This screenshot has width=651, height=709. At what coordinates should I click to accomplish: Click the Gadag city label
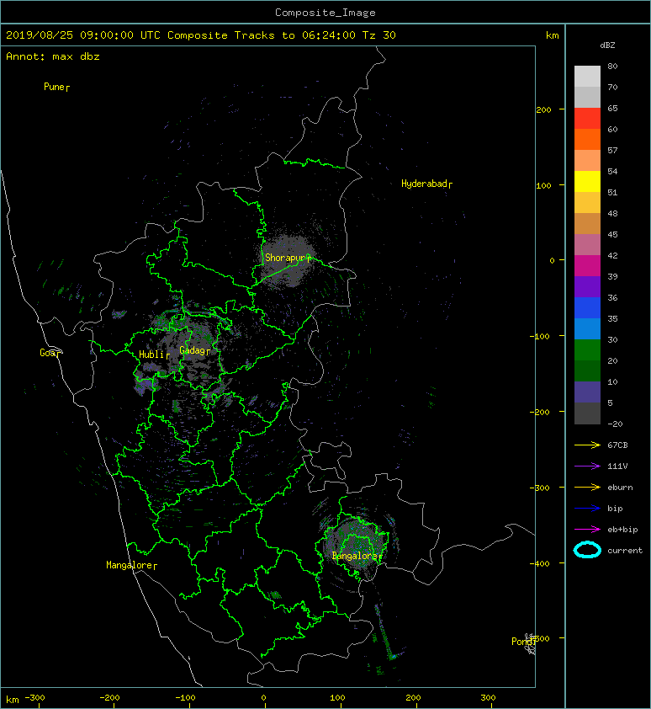(x=193, y=350)
